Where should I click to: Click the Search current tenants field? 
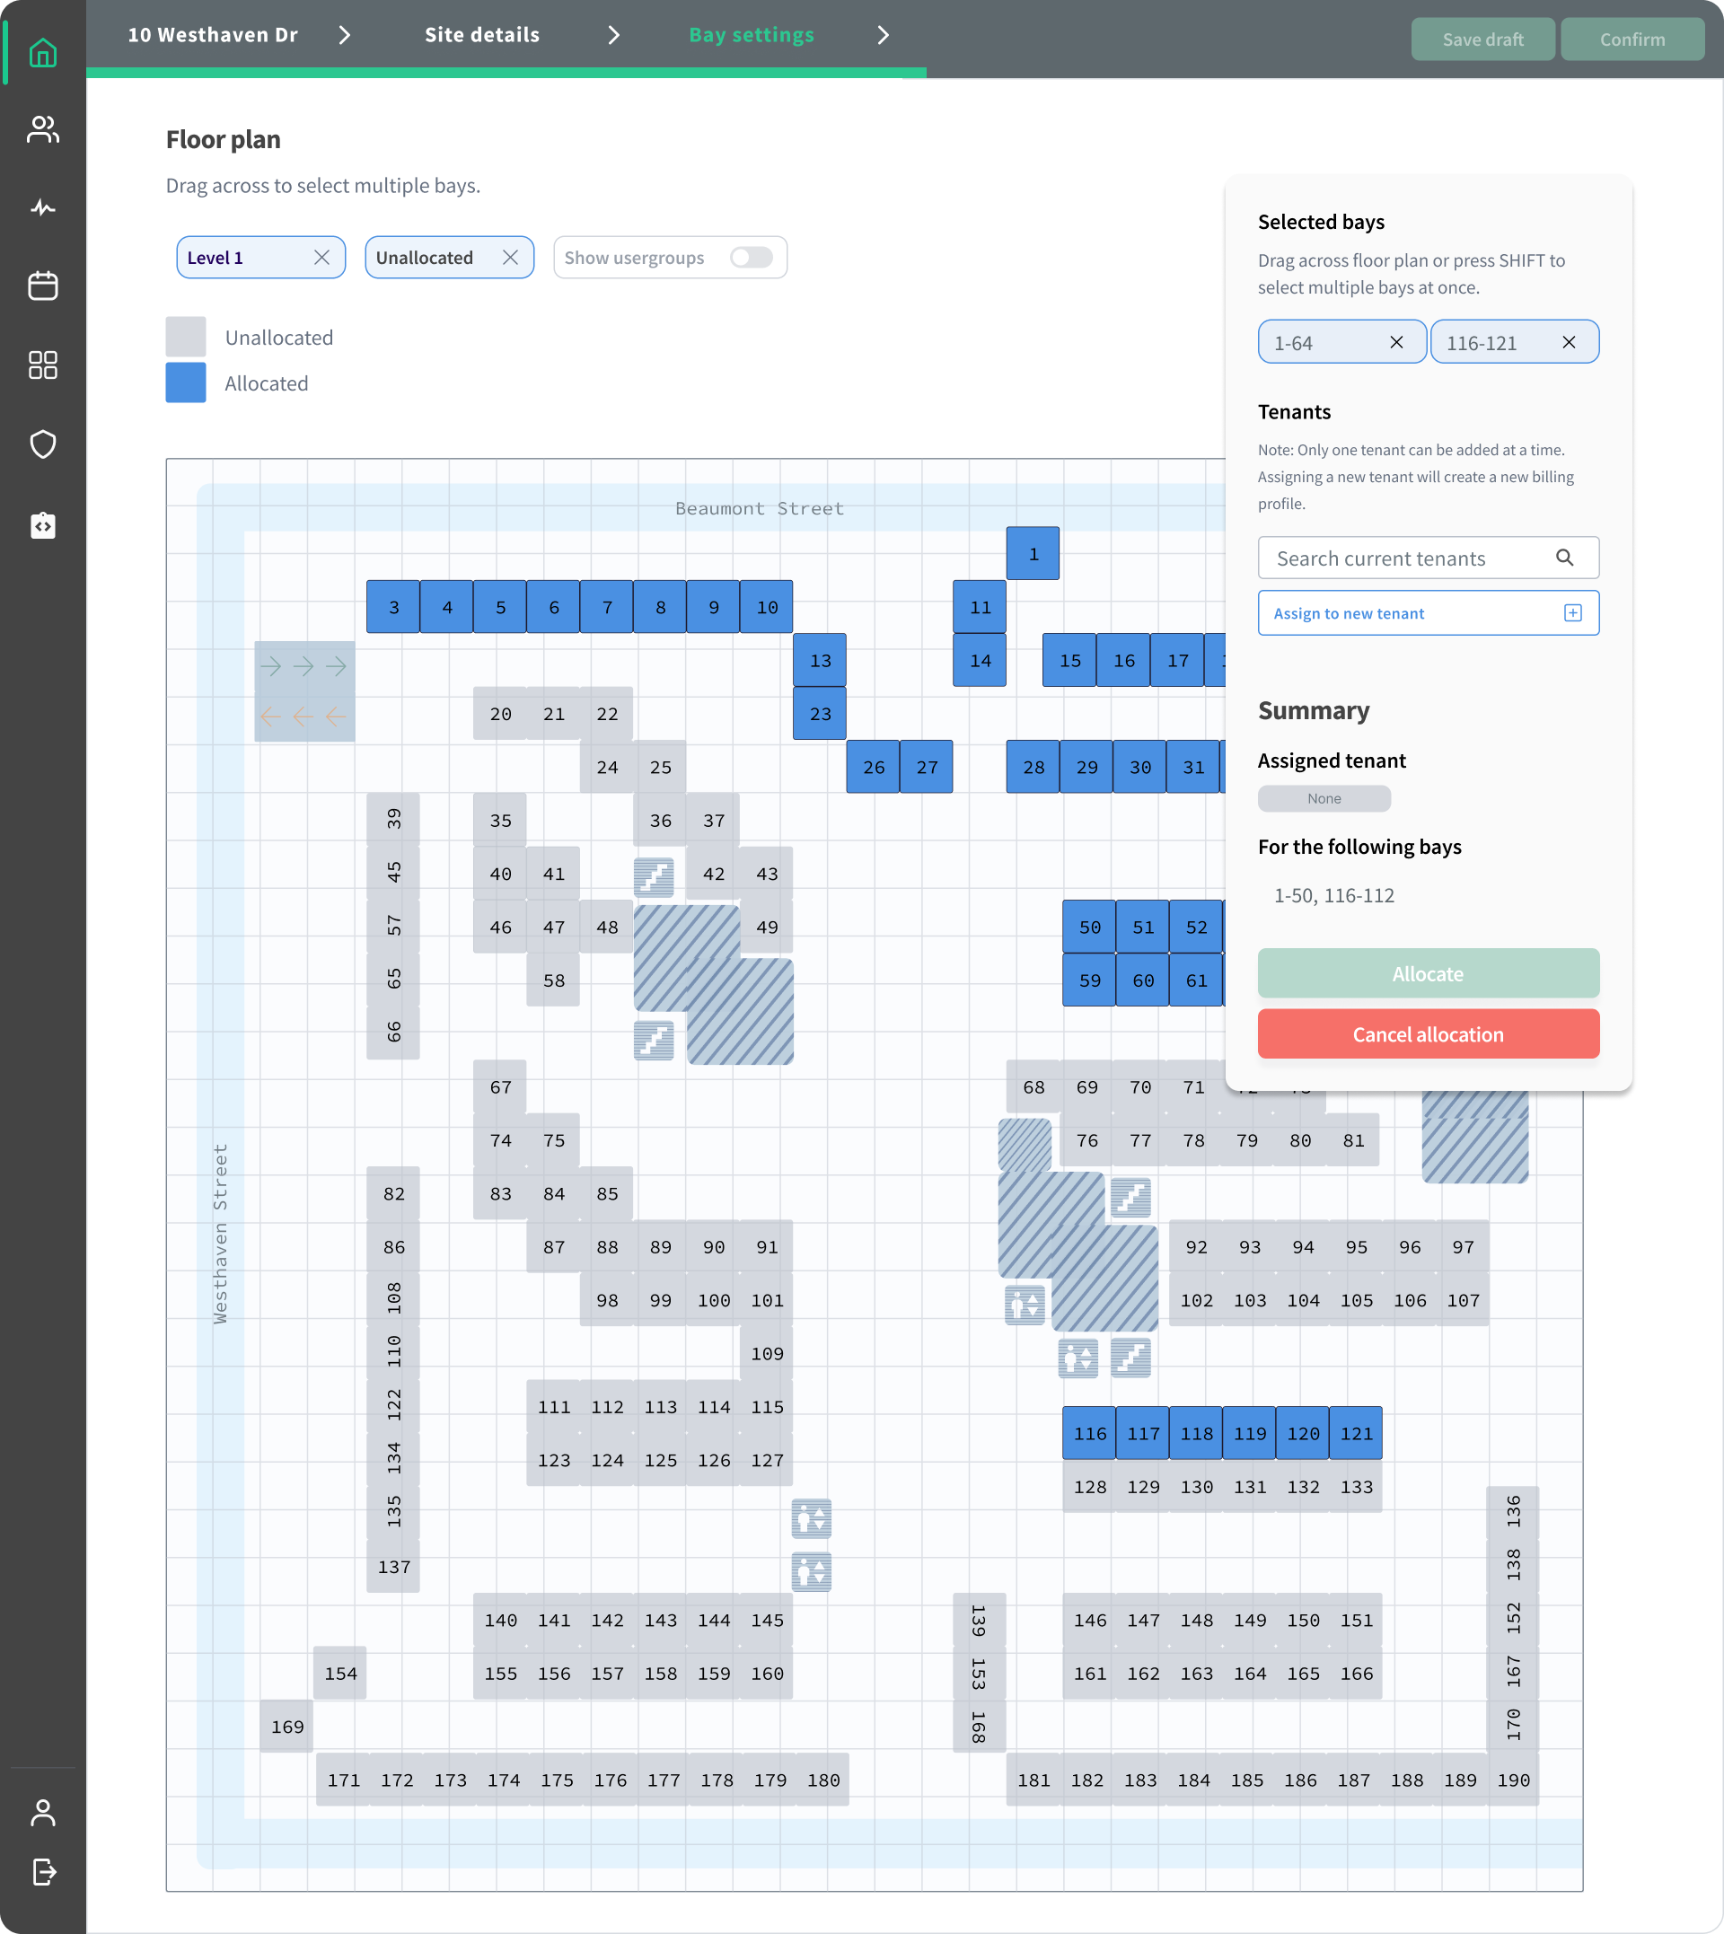[x=1429, y=558]
